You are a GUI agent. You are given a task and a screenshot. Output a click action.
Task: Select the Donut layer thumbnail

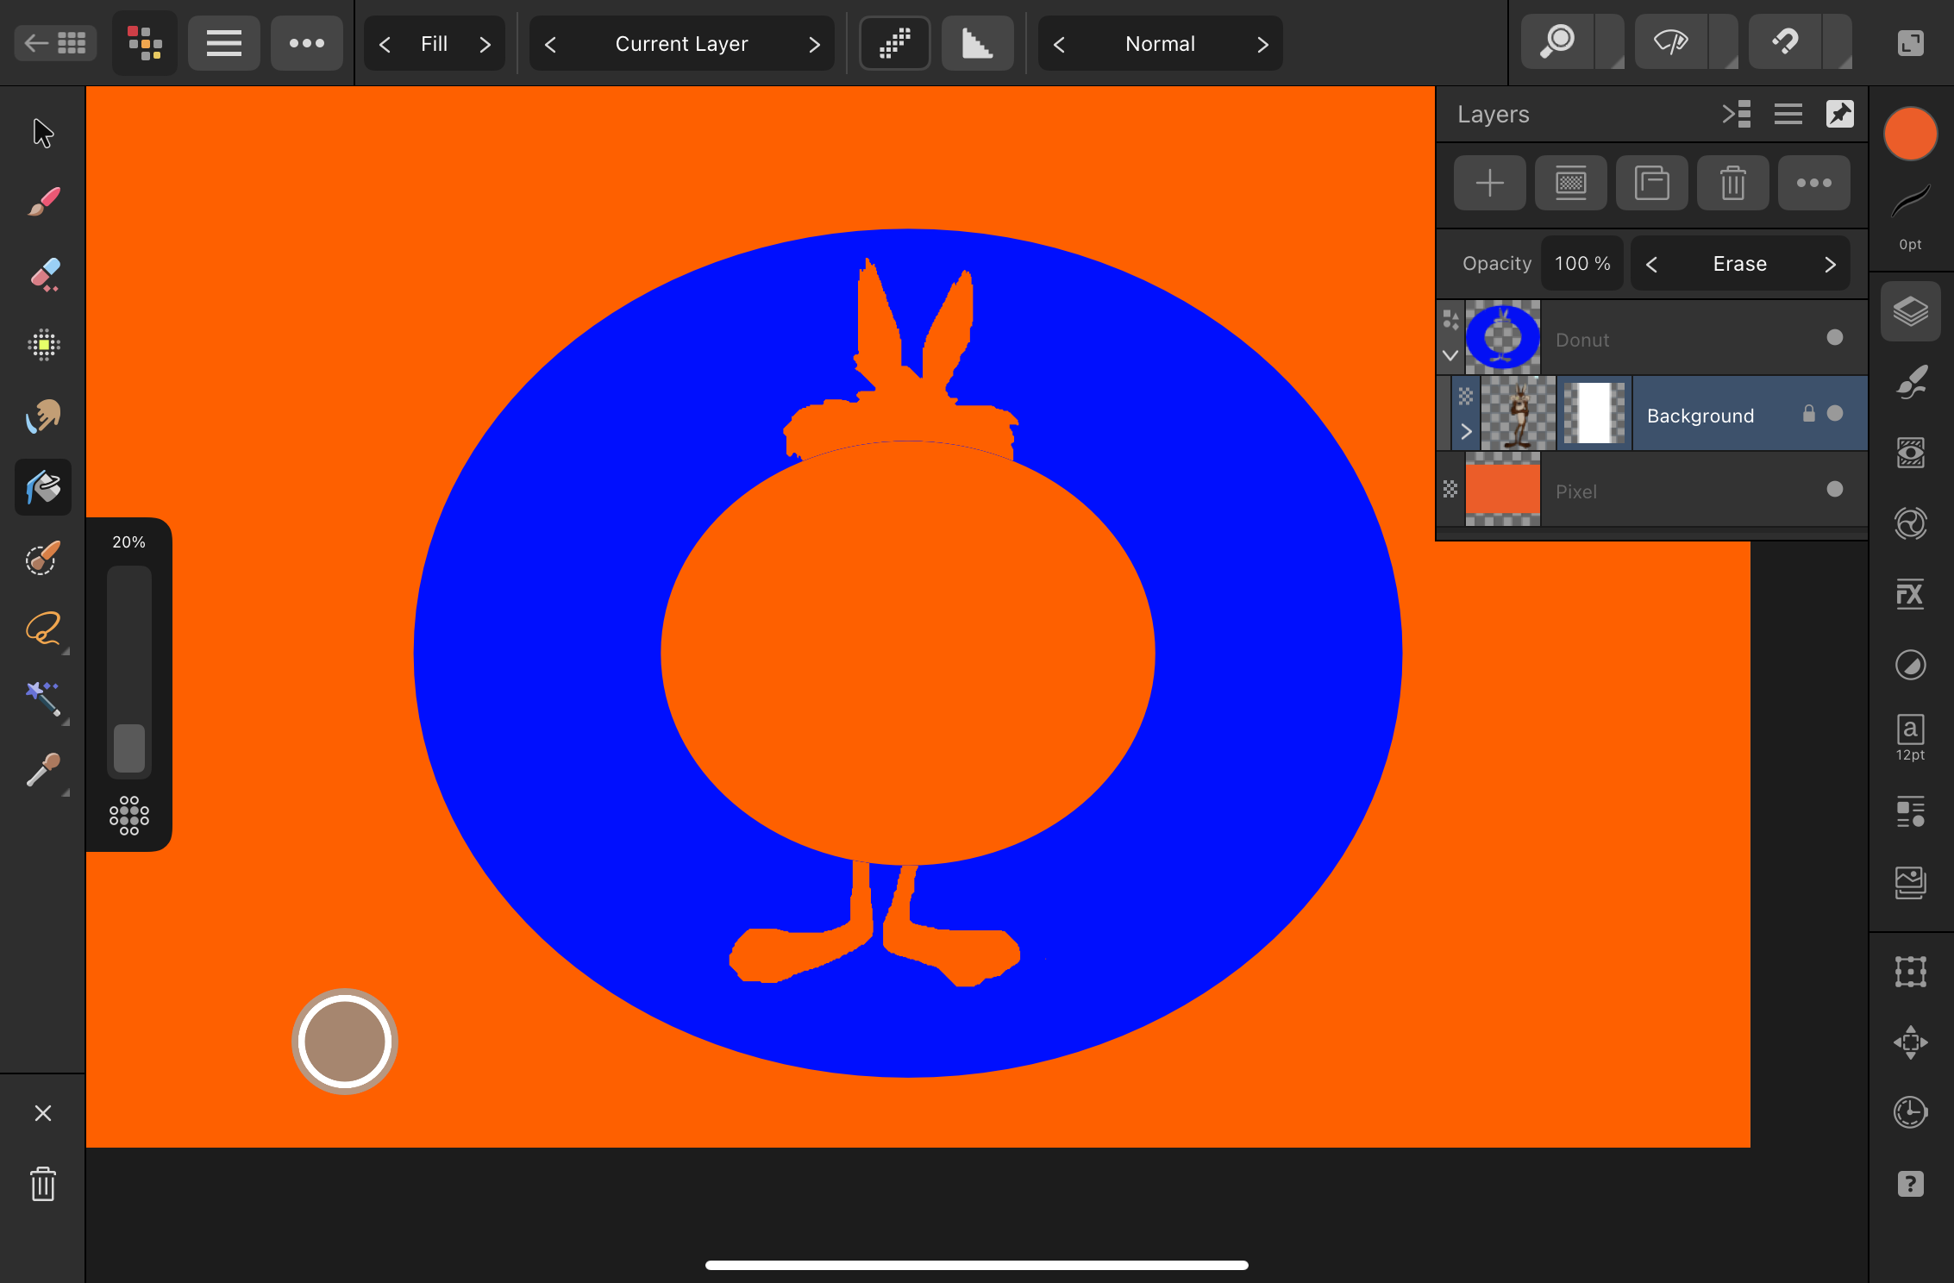point(1503,337)
